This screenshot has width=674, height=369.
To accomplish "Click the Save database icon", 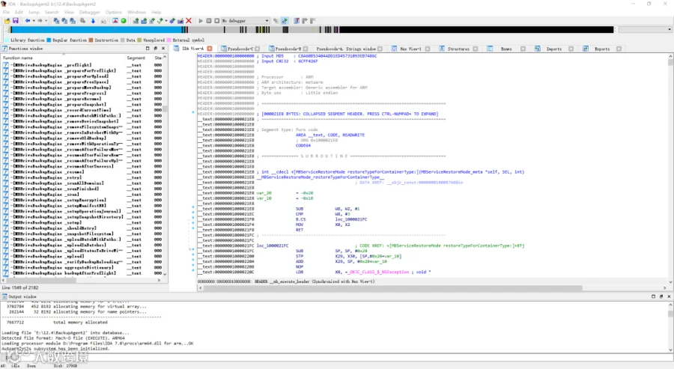I will [16, 21].
